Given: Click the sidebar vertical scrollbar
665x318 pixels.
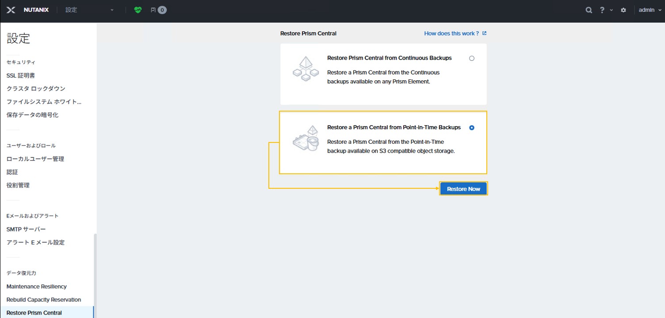Looking at the screenshot, I should [x=95, y=273].
